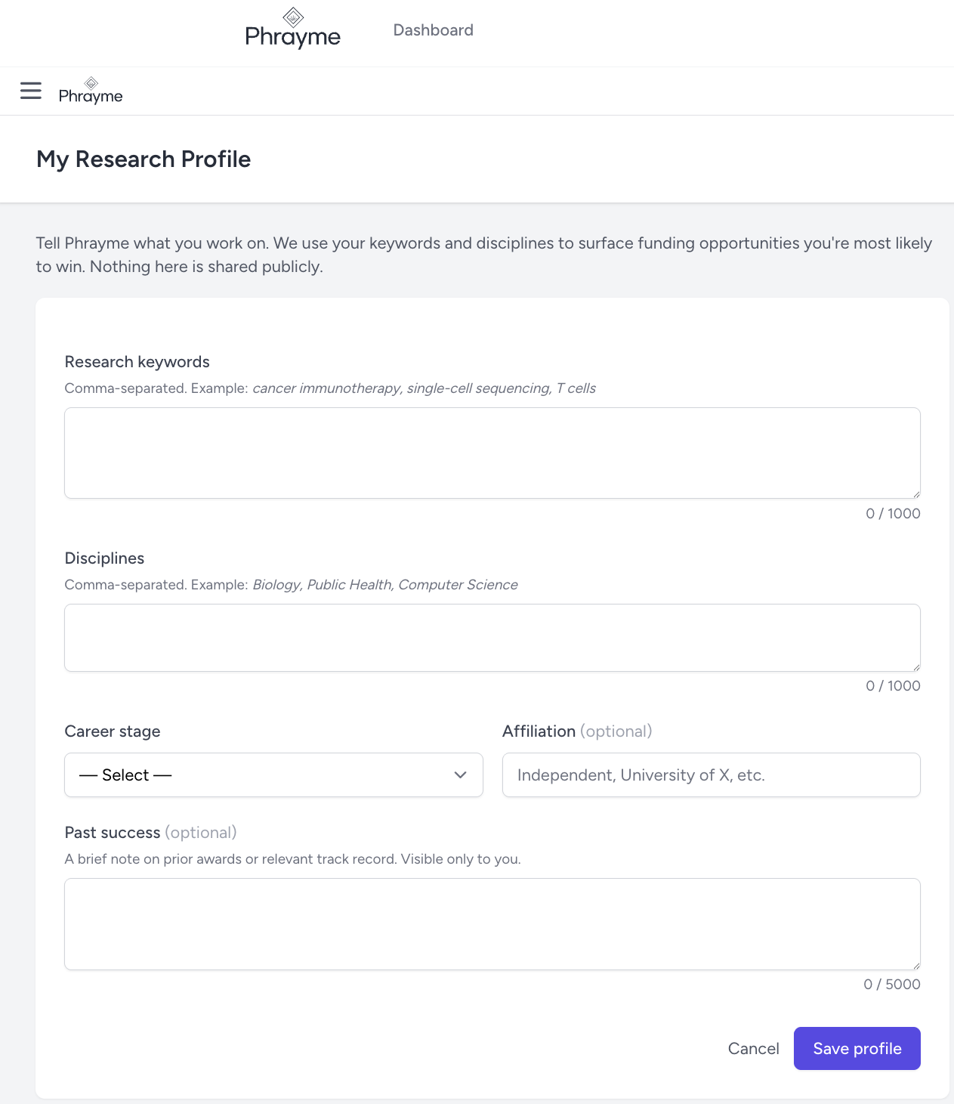Click the Career stage label
The width and height of the screenshot is (954, 1104).
[x=113, y=731]
